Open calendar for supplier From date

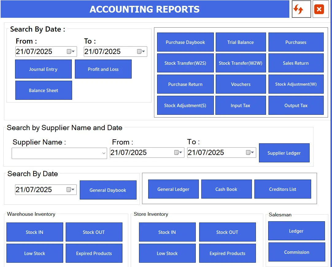[x=178, y=153]
